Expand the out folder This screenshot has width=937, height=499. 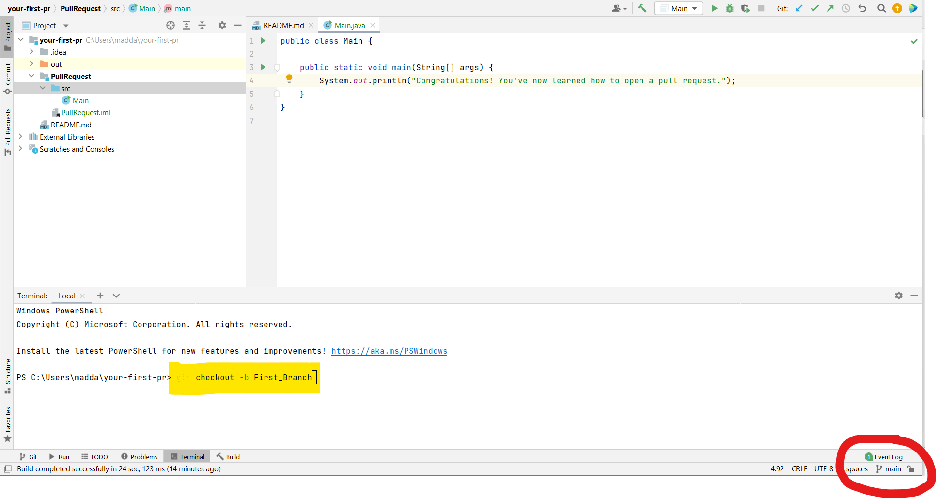click(31, 64)
